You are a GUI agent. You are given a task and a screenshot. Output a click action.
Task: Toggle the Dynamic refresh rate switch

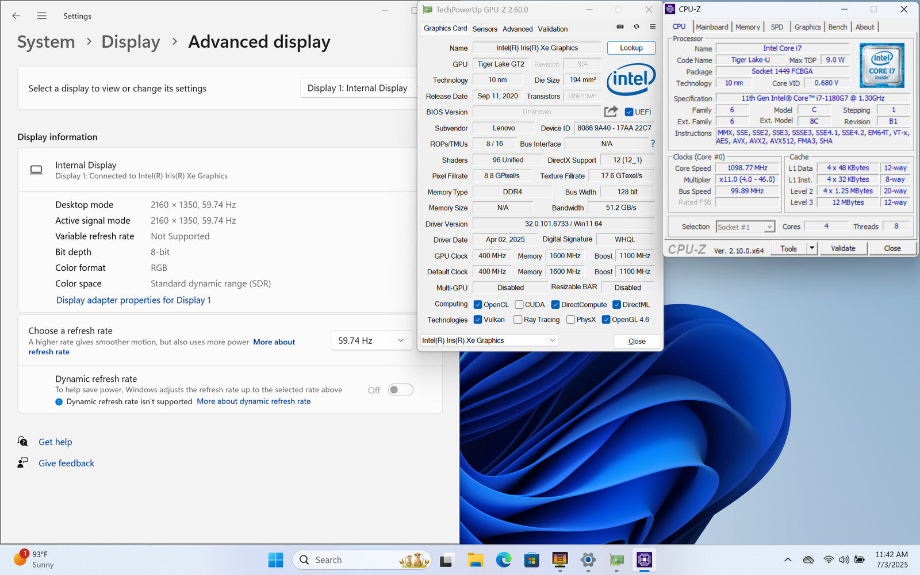(400, 390)
